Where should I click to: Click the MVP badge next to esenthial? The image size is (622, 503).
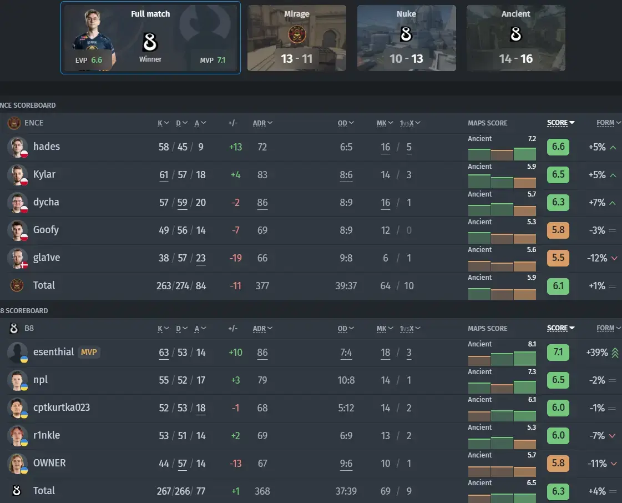click(89, 352)
